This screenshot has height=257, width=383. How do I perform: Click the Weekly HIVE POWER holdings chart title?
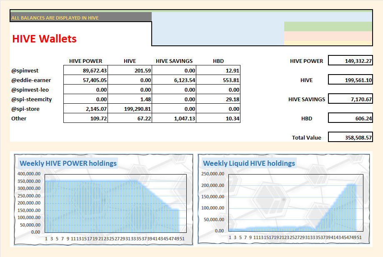pos(68,163)
